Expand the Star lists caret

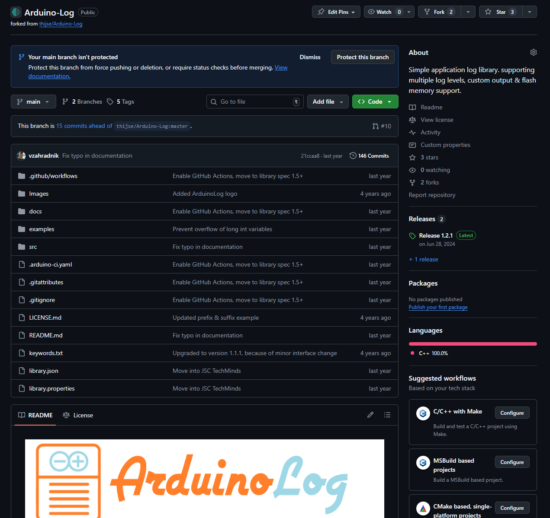coord(530,12)
